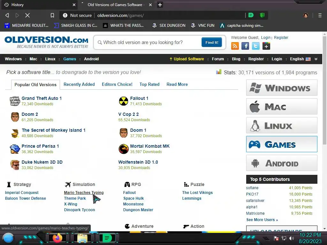Open MEDIAFIRE ROULET... bookmark
This screenshot has height=245, width=327.
(x=26, y=26)
